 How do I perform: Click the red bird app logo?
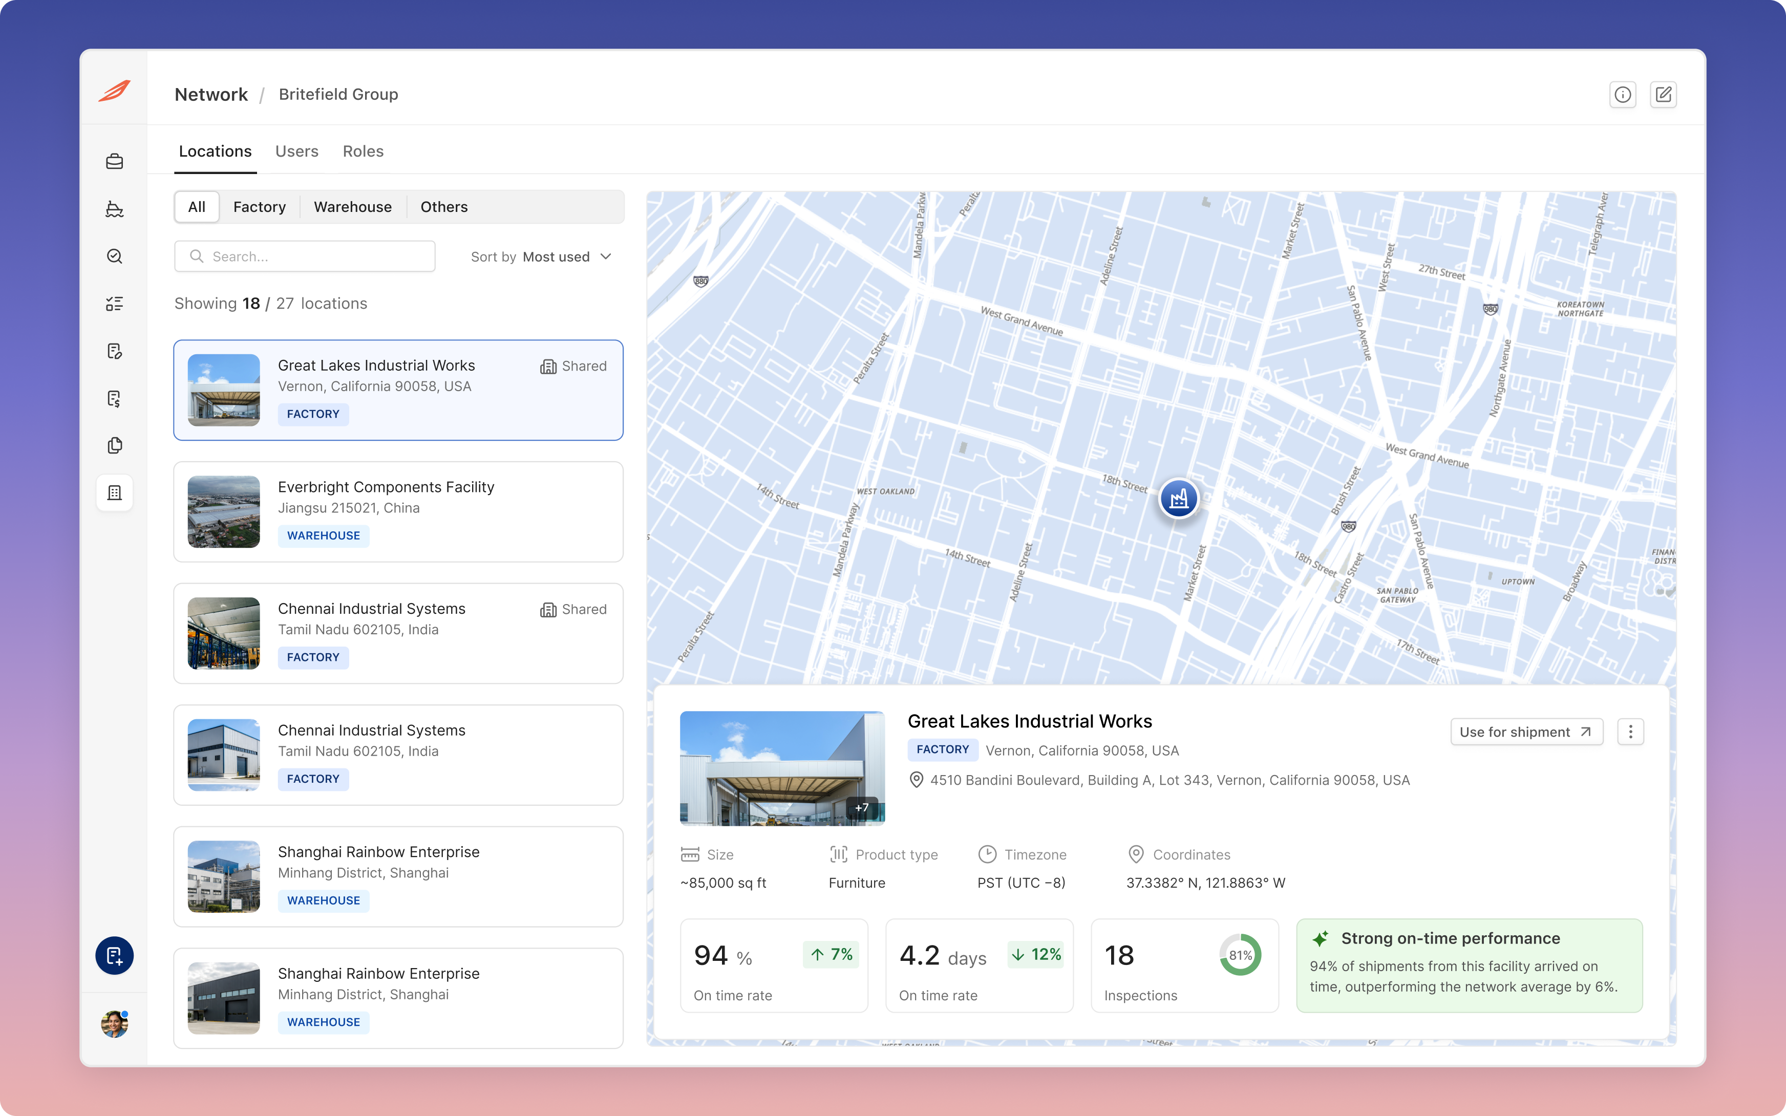click(x=114, y=92)
